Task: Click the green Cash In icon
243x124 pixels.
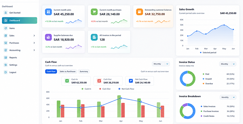Action: click(67, 81)
